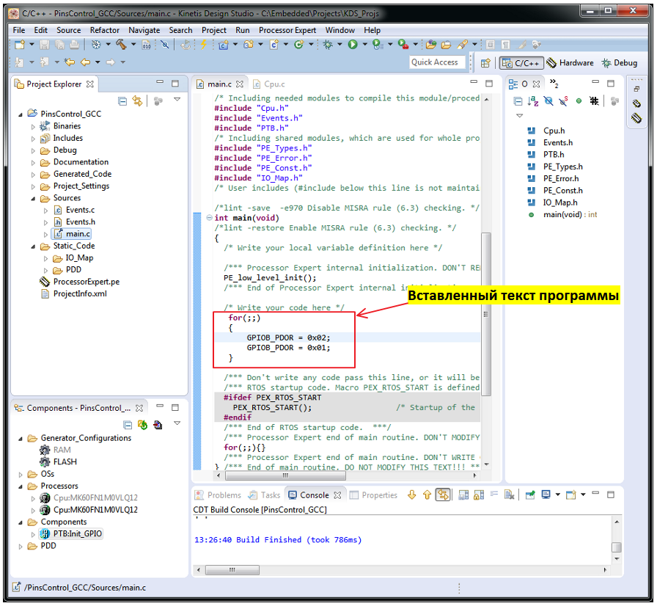Image resolution: width=657 pixels, height=606 pixels.
Task: Open the File menu
Action: click(x=19, y=30)
